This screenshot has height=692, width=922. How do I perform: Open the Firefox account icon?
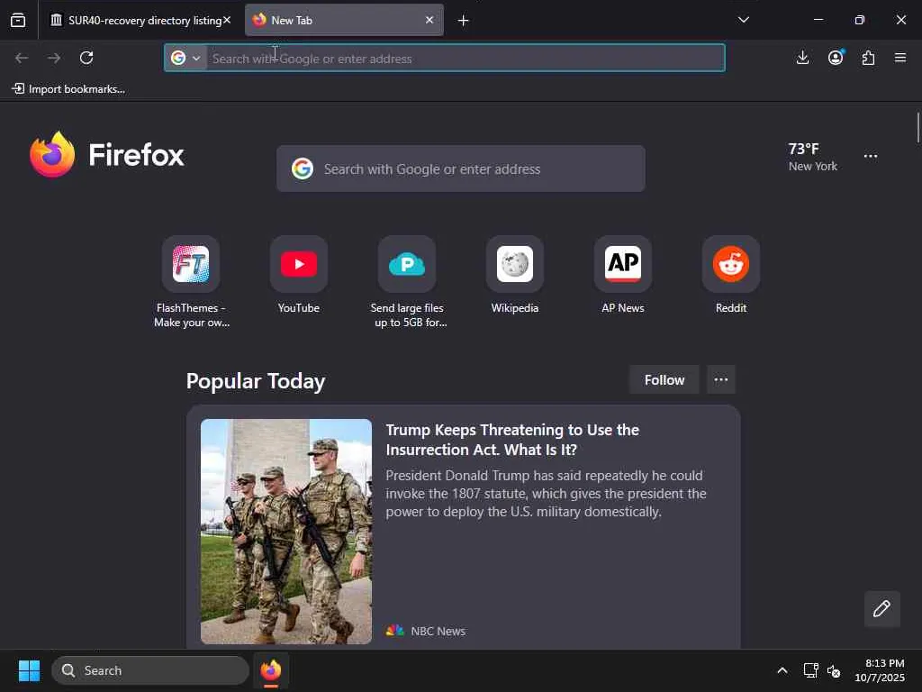[x=836, y=58]
